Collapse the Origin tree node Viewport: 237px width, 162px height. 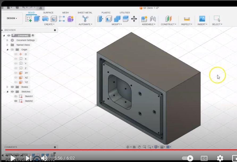point(7,50)
